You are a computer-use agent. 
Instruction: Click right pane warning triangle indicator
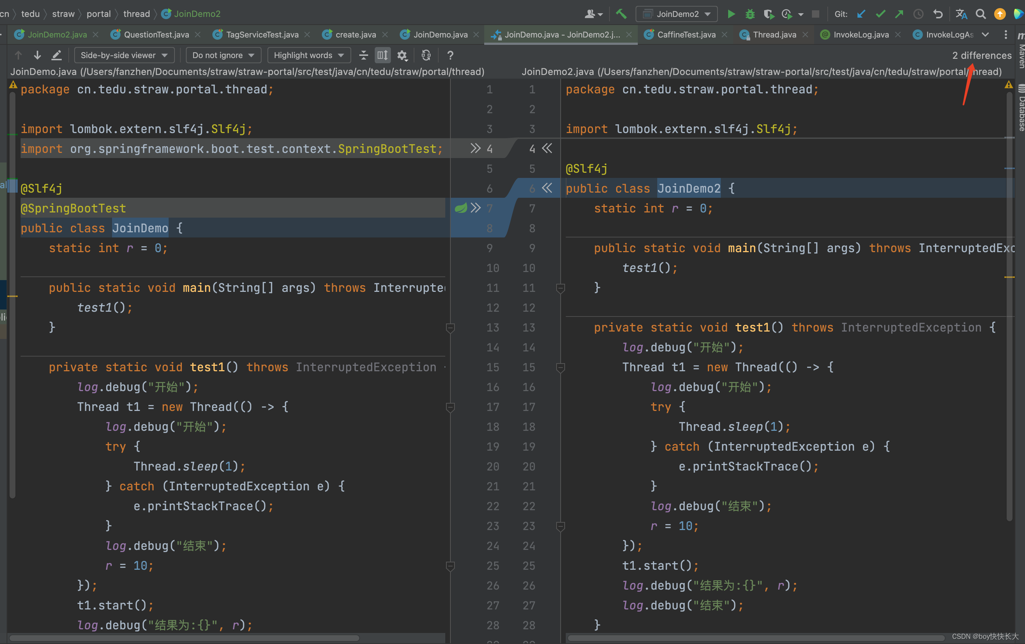(1009, 85)
